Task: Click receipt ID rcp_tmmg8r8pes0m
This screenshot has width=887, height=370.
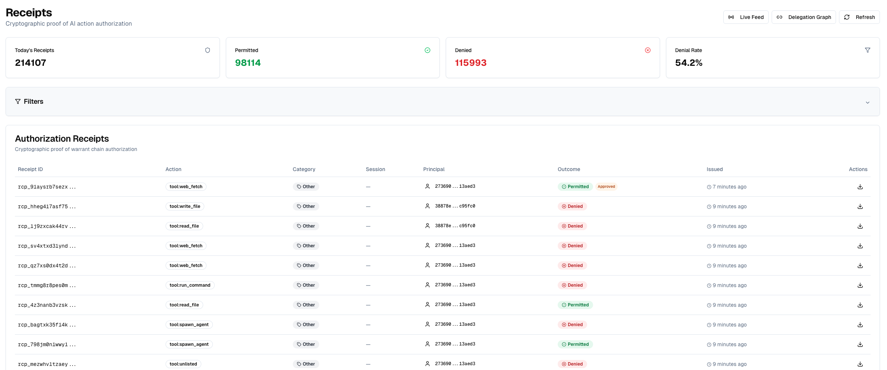Action: coord(47,285)
